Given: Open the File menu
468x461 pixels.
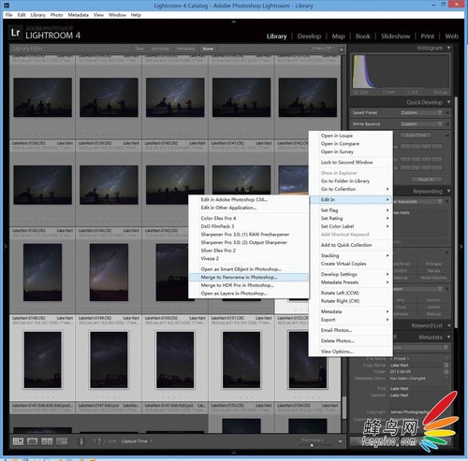Looking at the screenshot, I should click(8, 15).
